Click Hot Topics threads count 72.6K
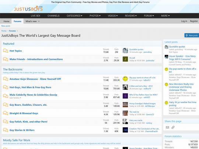Image resolution: width=199 pixels, height=149 pixels. coord(106,52)
